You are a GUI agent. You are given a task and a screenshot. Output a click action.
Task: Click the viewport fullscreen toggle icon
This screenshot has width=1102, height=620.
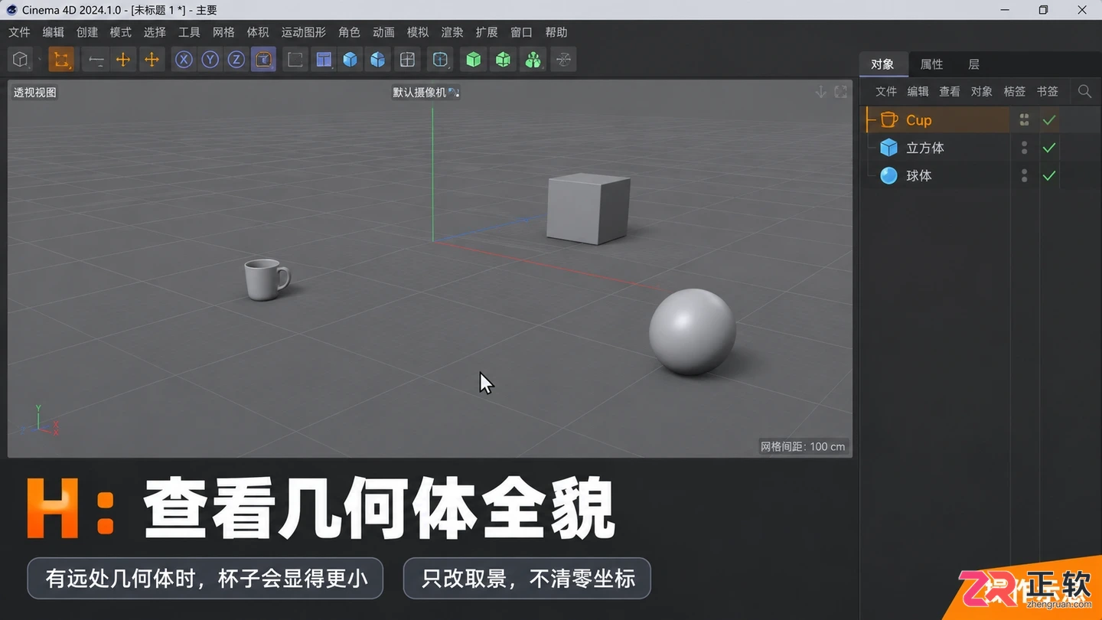pos(840,92)
